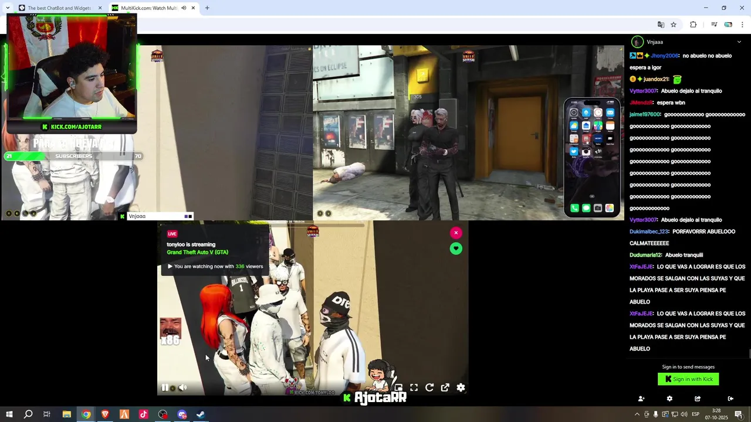Image resolution: width=751 pixels, height=422 pixels.
Task: Open Chrome three-dot menu
Action: 742,25
